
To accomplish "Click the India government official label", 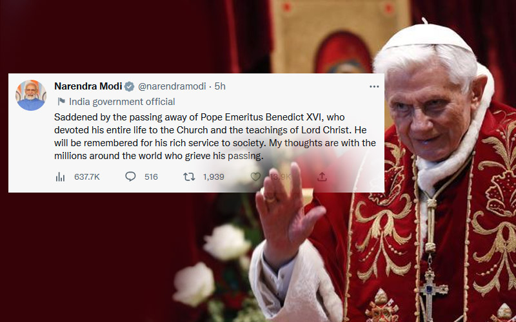I will pyautogui.click(x=122, y=102).
